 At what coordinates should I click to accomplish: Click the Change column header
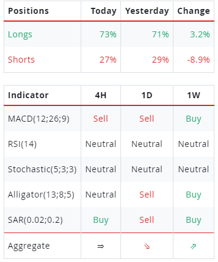(193, 11)
